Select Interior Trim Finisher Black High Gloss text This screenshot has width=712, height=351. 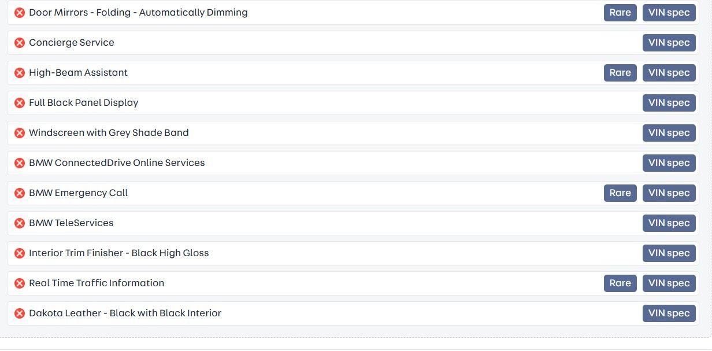coord(118,253)
